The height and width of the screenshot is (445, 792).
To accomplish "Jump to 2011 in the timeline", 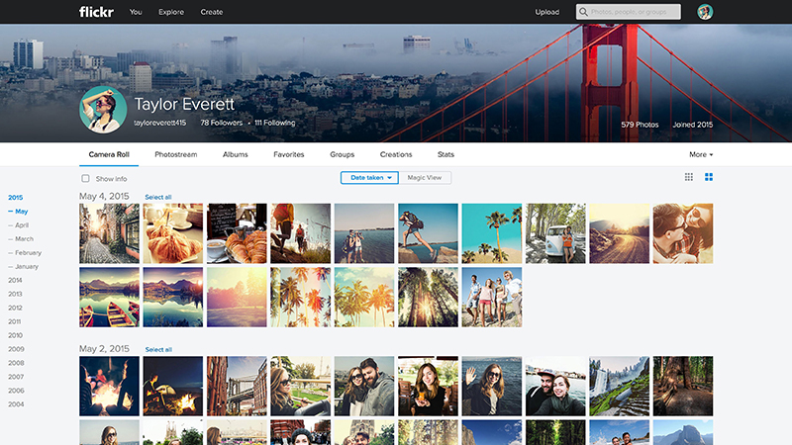I will [14, 321].
